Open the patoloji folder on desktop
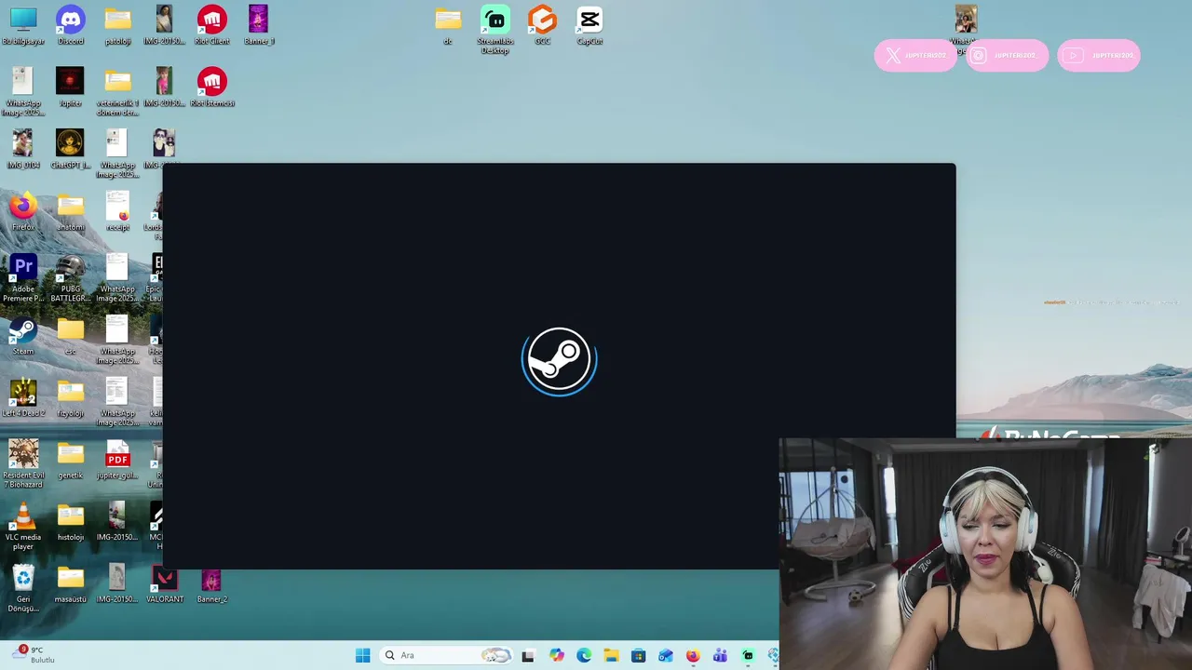The width and height of the screenshot is (1192, 670). 117,26
